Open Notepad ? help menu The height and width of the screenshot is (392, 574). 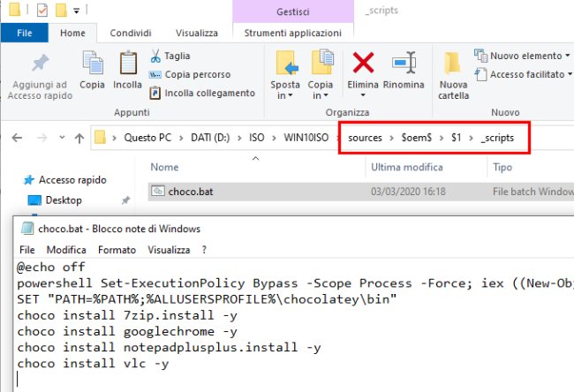(204, 250)
